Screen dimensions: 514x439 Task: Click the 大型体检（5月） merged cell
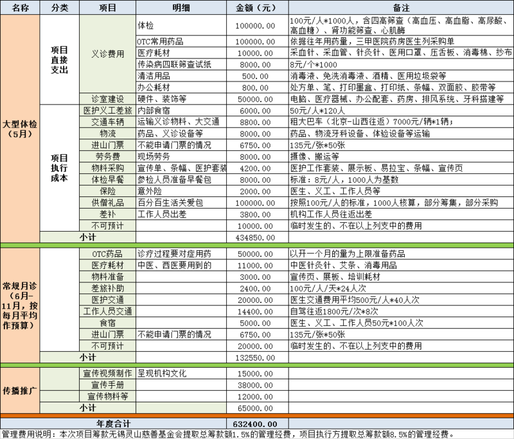20,129
